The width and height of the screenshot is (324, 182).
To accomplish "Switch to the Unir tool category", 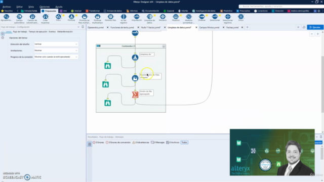I will [x=63, y=11].
